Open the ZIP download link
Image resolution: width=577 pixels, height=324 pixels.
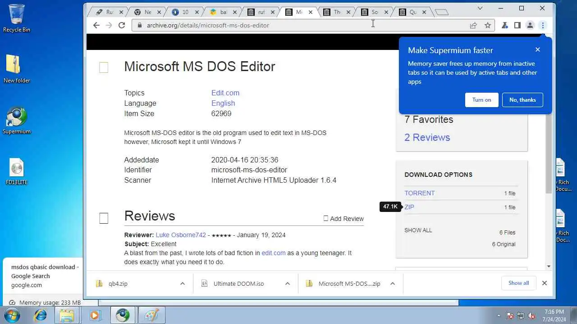click(409, 207)
